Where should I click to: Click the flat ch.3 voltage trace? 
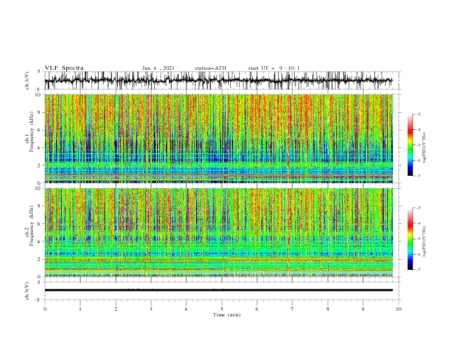coord(218,290)
